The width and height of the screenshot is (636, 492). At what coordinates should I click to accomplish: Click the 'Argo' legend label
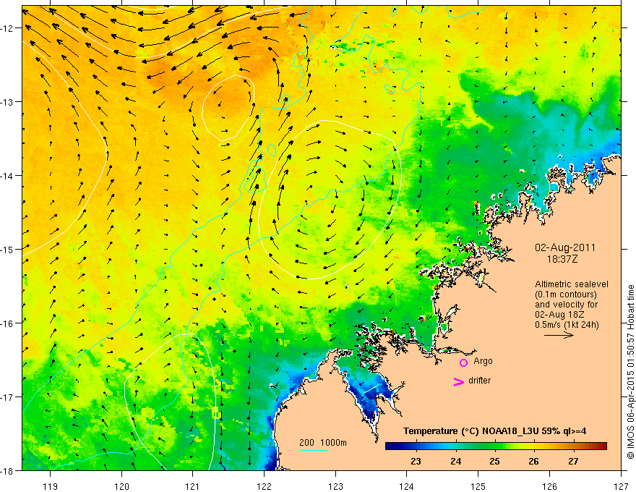point(483,361)
